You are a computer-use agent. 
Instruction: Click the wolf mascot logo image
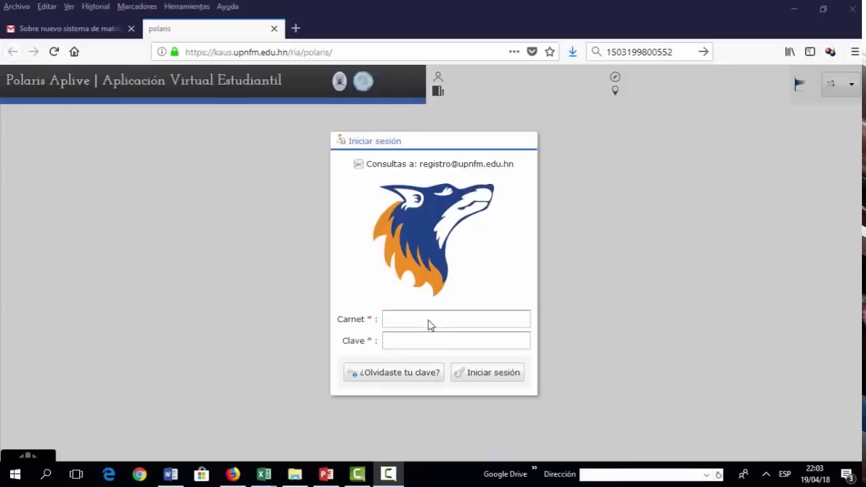point(433,239)
